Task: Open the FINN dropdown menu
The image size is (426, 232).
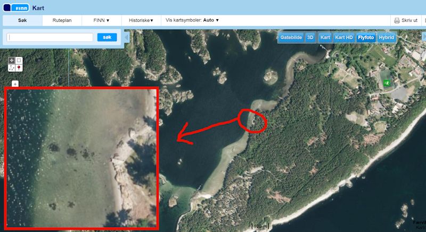Action: (x=101, y=20)
